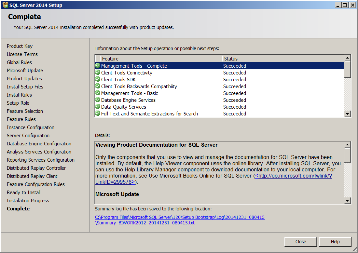Click the Installation Progress step
Screen dimensions: 358x253
(28, 201)
